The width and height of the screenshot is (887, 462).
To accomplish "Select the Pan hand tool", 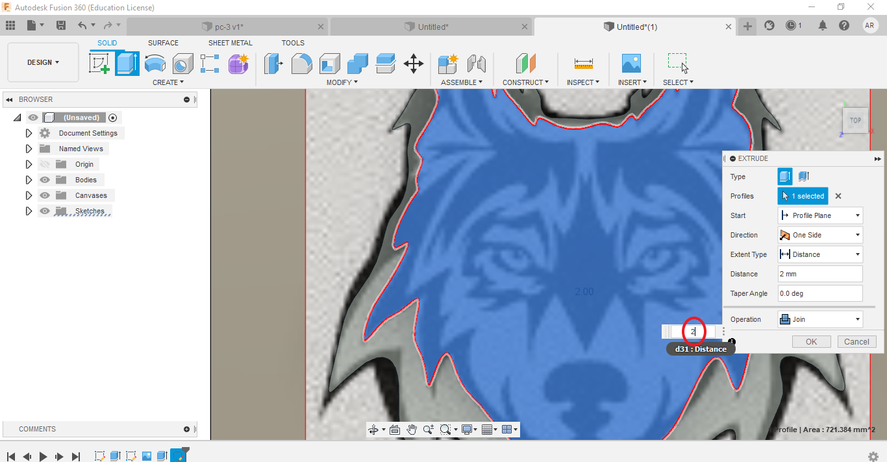I will coord(412,430).
